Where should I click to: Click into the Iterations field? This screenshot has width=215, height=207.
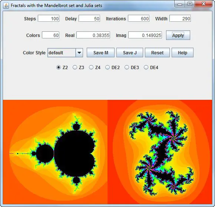click(139, 18)
